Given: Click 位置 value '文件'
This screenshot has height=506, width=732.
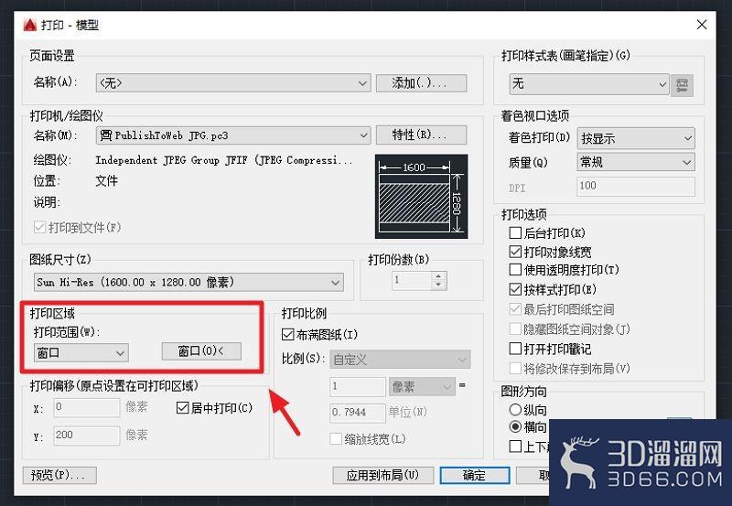Looking at the screenshot, I should tap(106, 180).
